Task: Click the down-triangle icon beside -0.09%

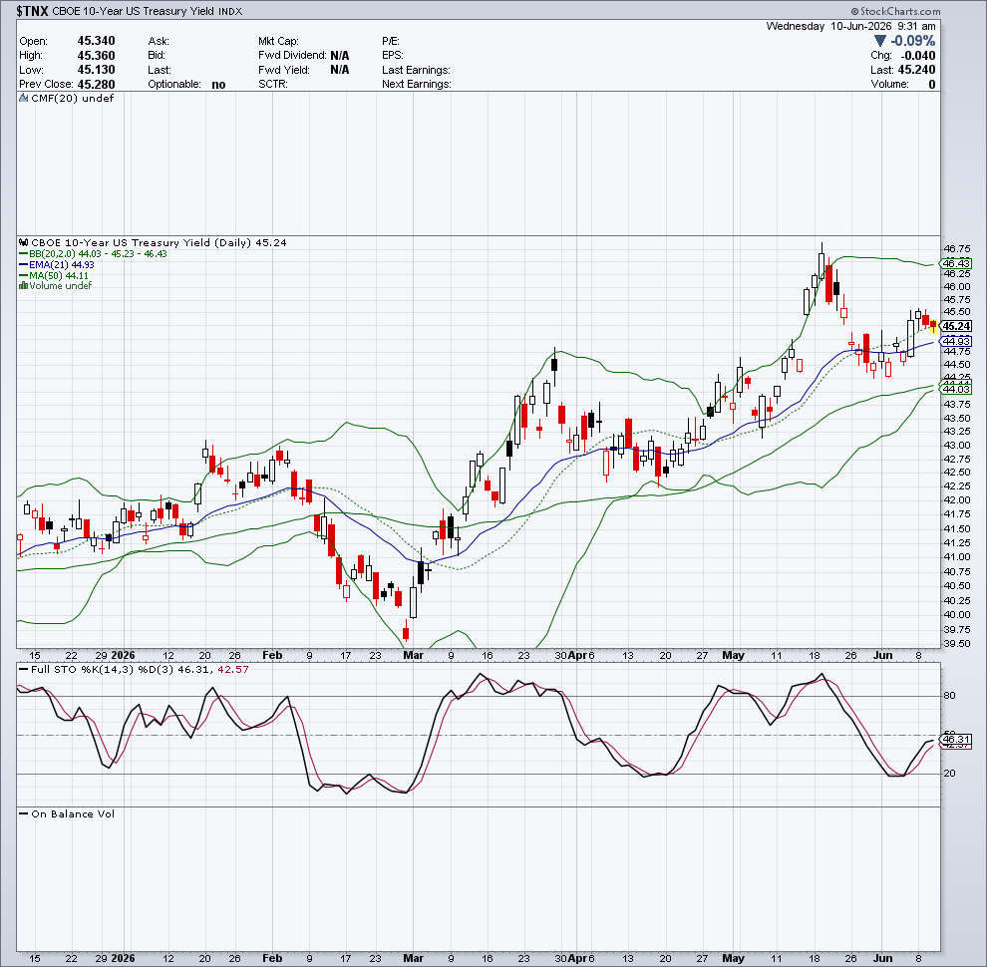Action: tap(881, 41)
